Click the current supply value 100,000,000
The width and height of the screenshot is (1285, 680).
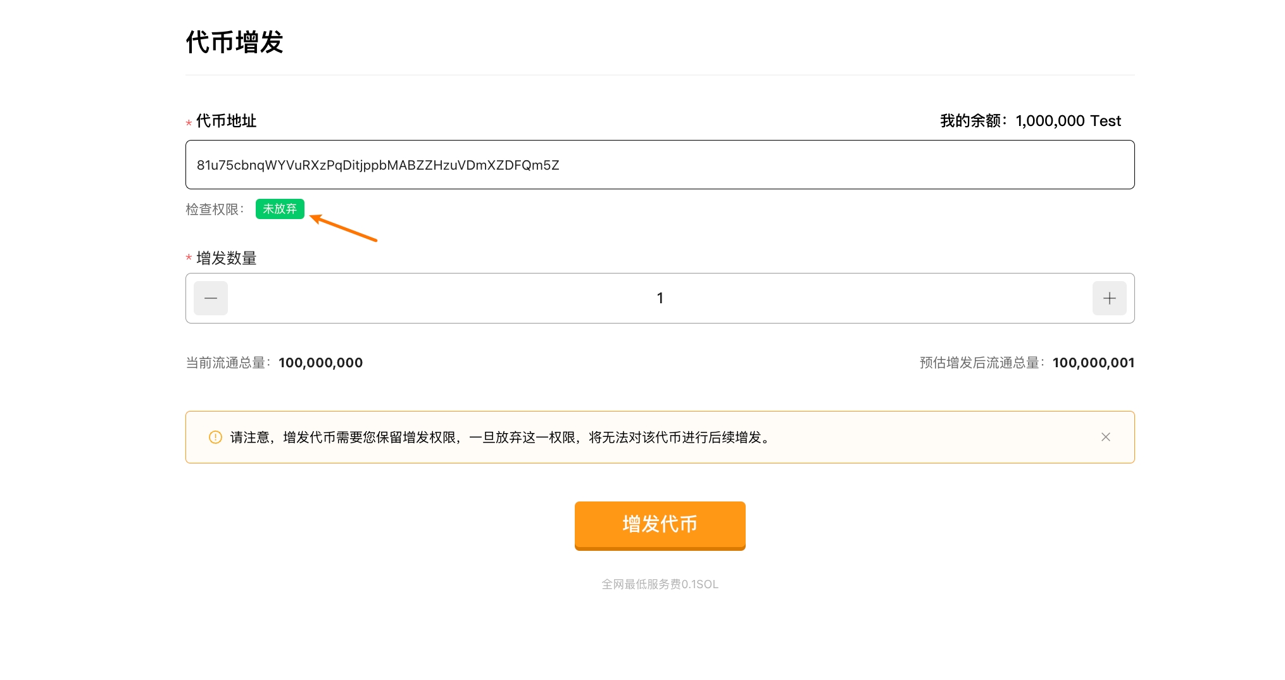[320, 363]
